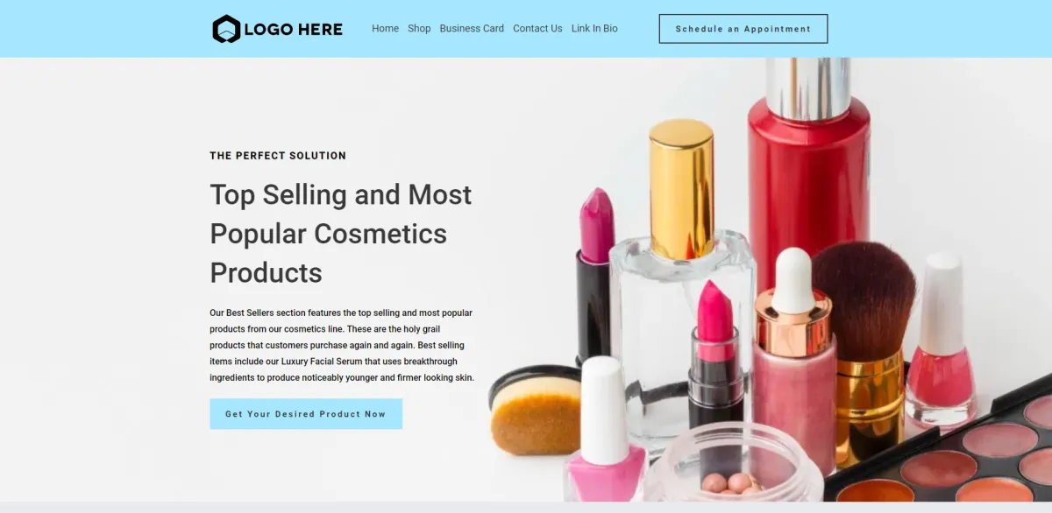The image size is (1052, 513).
Task: Select Business Card in the navigation
Action: coord(472,28)
